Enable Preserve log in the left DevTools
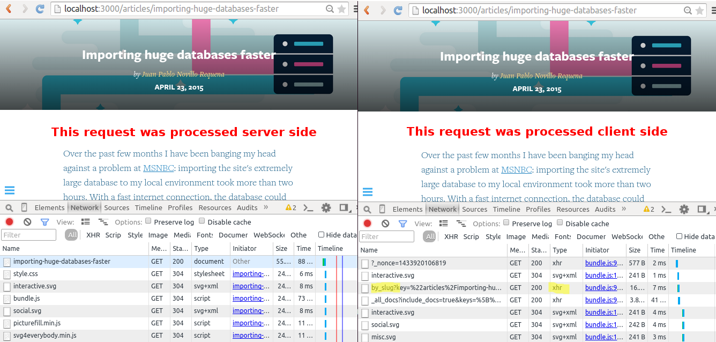Screen dimensions: 716x342 [148, 221]
